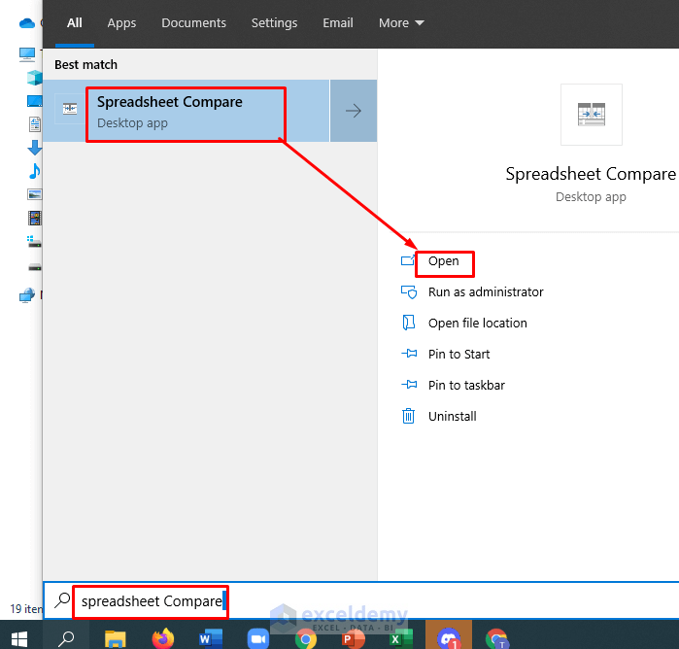
Task: Click the Open file location folder icon
Action: click(408, 323)
